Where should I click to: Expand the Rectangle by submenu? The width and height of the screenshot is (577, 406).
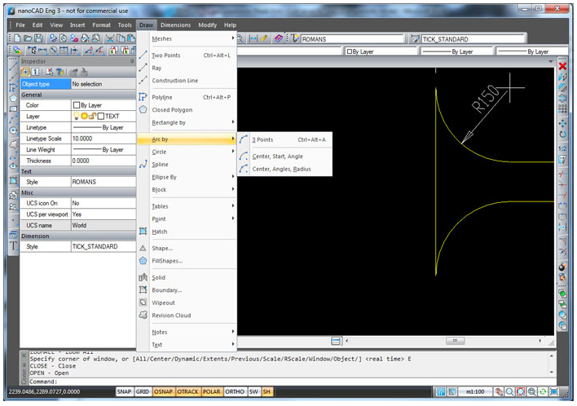pos(187,122)
